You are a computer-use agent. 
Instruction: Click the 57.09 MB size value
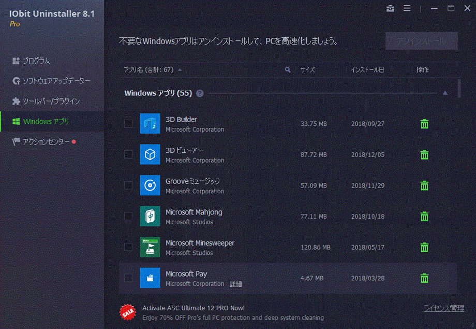[314, 185]
